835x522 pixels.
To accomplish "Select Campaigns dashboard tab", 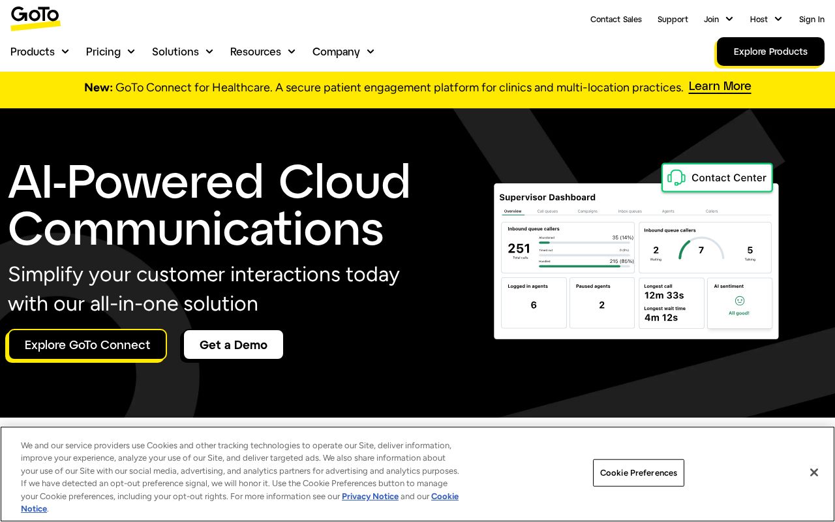I will pyautogui.click(x=587, y=211).
